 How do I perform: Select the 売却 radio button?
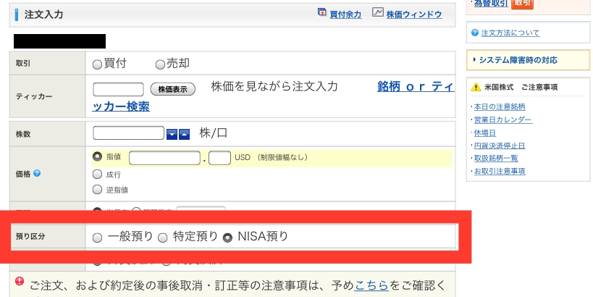click(x=160, y=64)
